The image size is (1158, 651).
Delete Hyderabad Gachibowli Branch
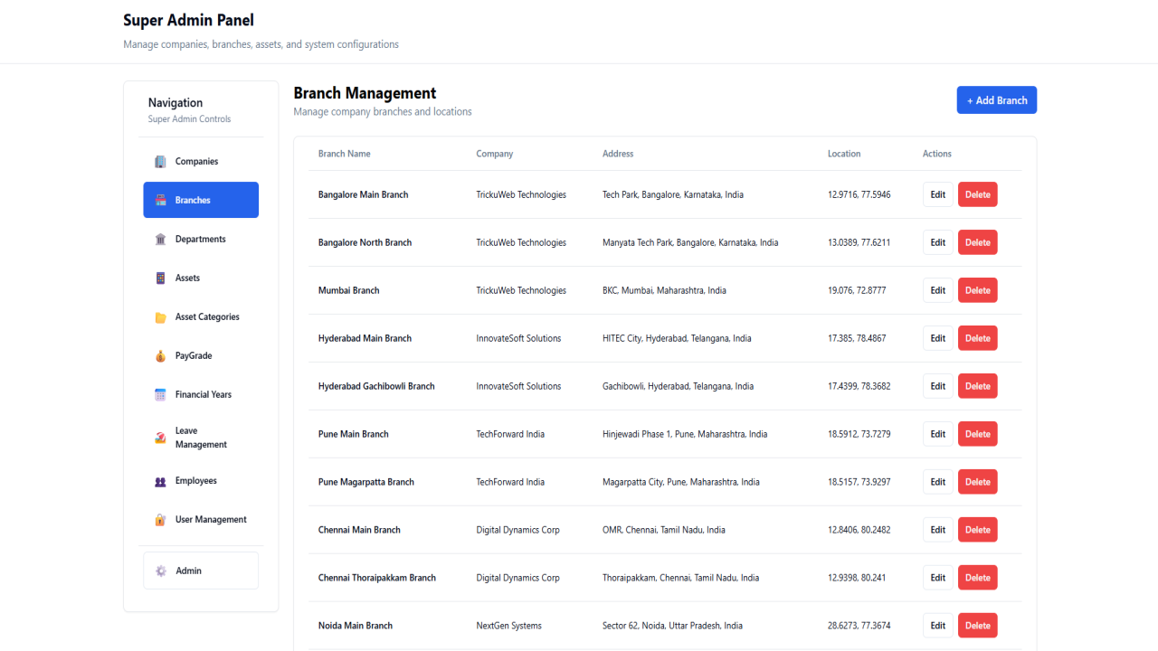(x=978, y=386)
